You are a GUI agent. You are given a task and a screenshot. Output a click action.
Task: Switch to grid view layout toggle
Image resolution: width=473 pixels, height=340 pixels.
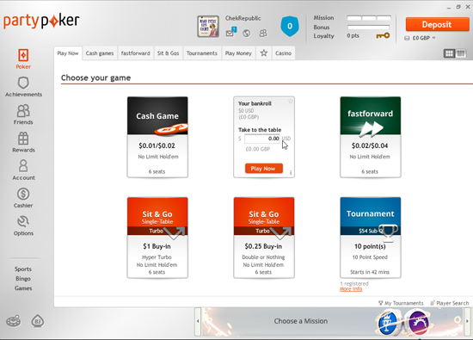pyautogui.click(x=449, y=53)
